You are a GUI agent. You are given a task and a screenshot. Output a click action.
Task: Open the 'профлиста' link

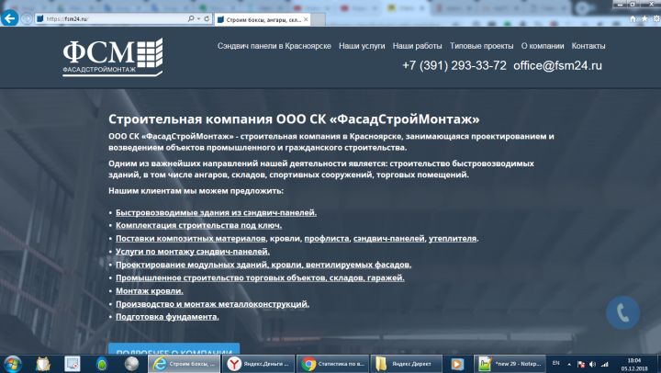tap(327, 238)
